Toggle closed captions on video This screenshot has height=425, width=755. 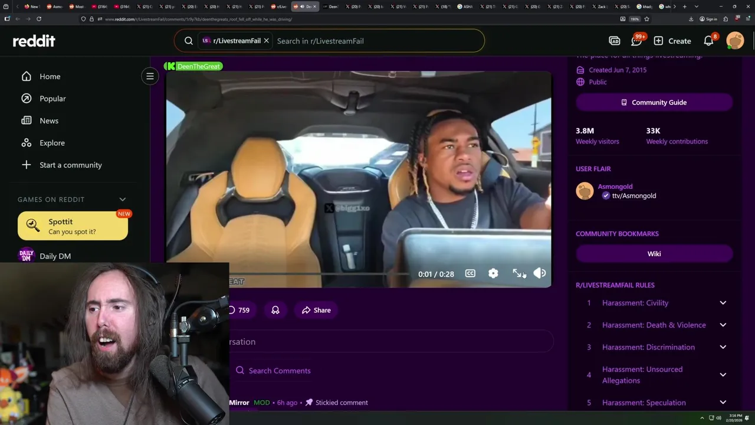coord(470,273)
